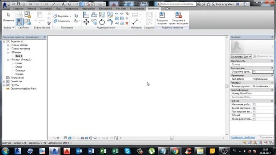Expand Планы этажей tree node

coord(8,45)
